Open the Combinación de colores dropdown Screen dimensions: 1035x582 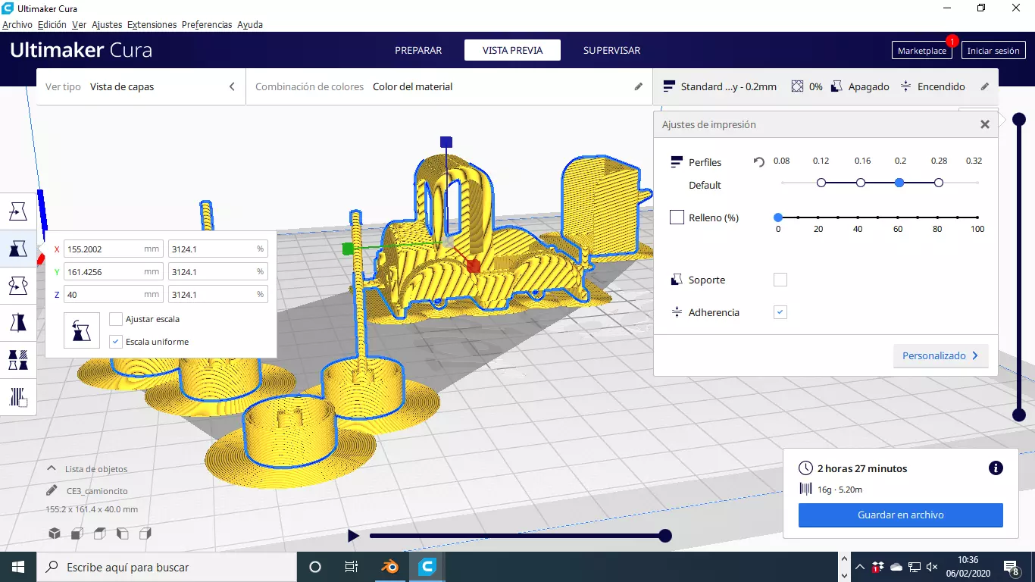[449, 86]
